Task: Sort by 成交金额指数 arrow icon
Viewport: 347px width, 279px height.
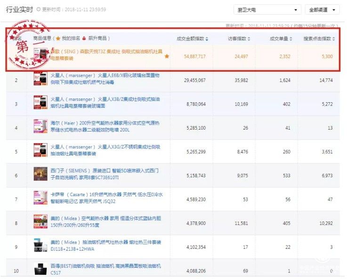Action: tap(207, 39)
